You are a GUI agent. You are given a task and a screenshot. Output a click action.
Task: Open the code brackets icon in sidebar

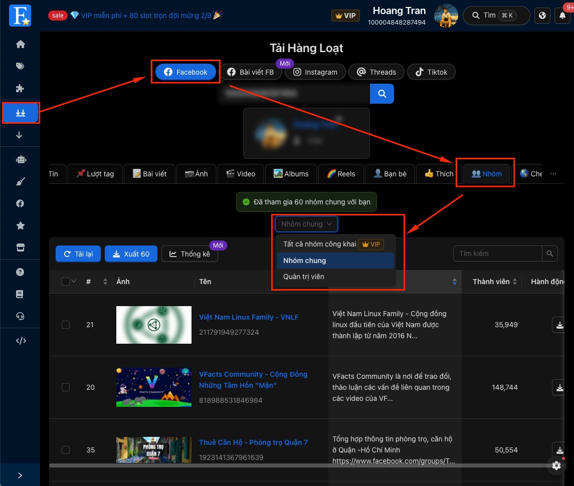point(21,341)
